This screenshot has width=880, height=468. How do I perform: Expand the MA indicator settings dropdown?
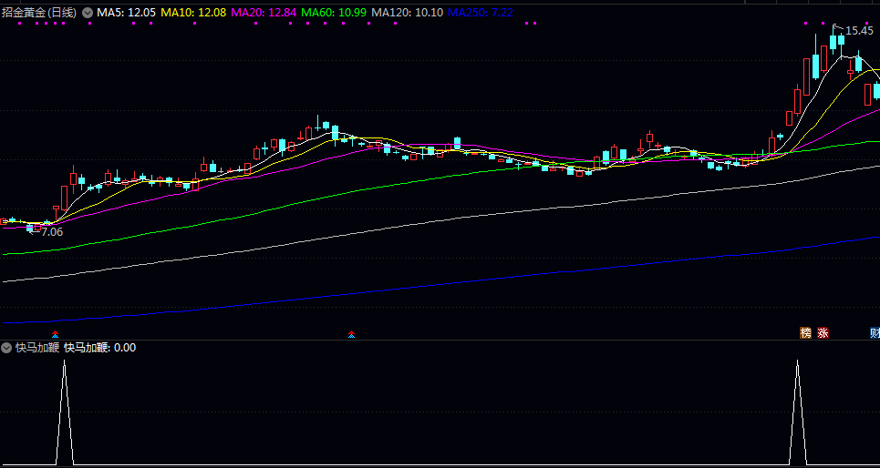click(88, 14)
